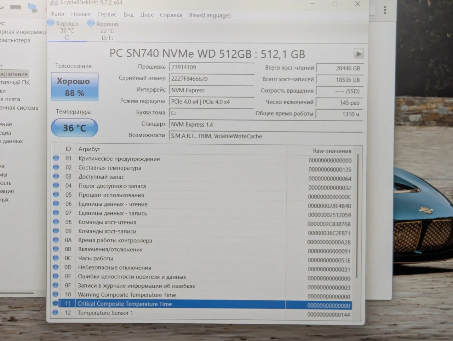453x341 pixels.
Task: Click status icon for Включения/отключения row
Action: (56, 249)
